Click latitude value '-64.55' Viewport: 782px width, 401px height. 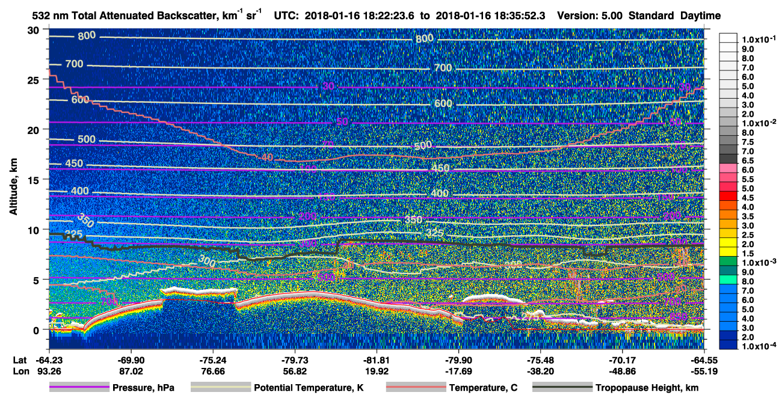[704, 361]
